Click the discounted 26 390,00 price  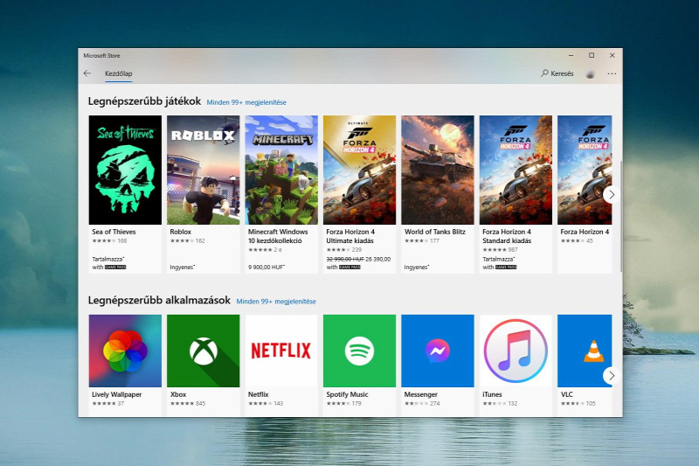point(378,259)
